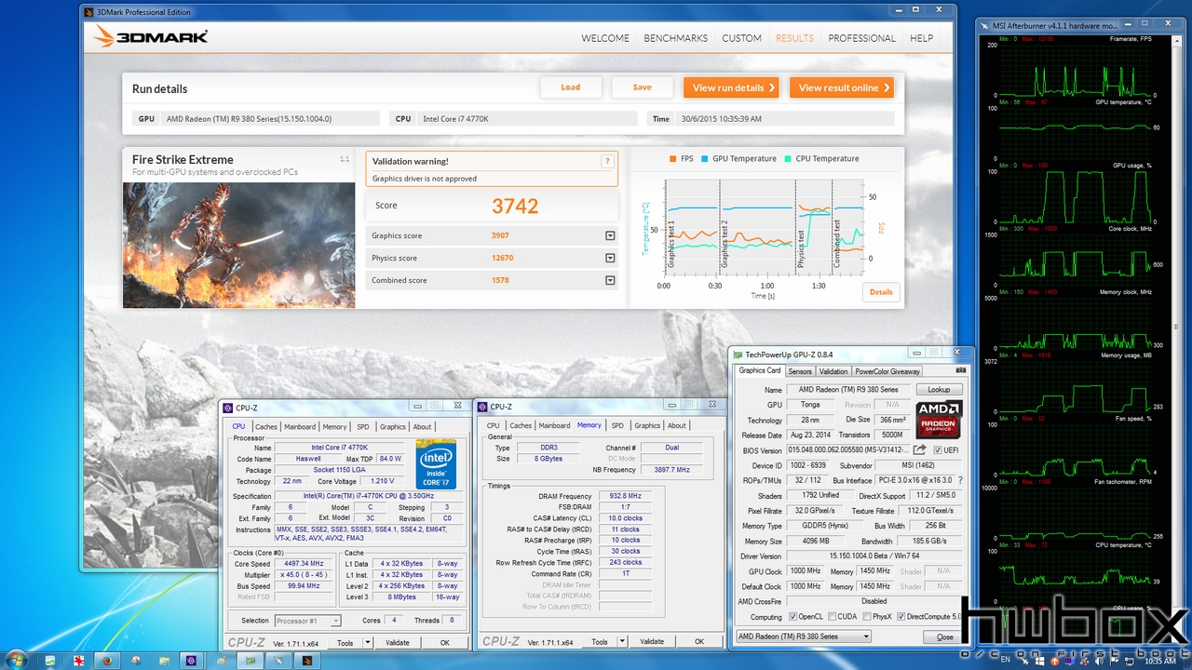
Task: Open the PROFESSIONAL tab in 3DMark
Action: point(861,38)
